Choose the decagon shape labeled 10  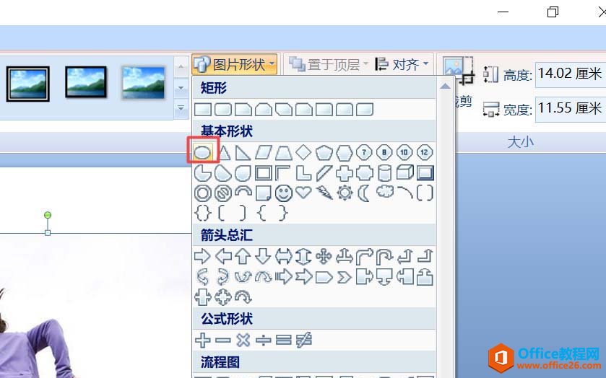404,152
